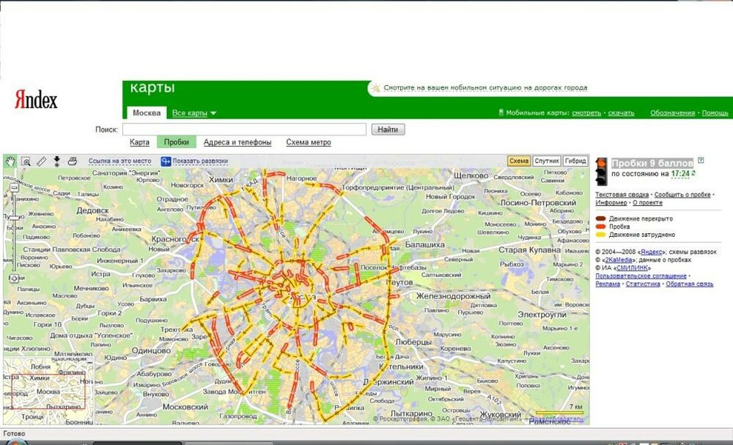Screen dimensions: 733x445
Task: Select the ruler distance tool
Action: pos(41,161)
